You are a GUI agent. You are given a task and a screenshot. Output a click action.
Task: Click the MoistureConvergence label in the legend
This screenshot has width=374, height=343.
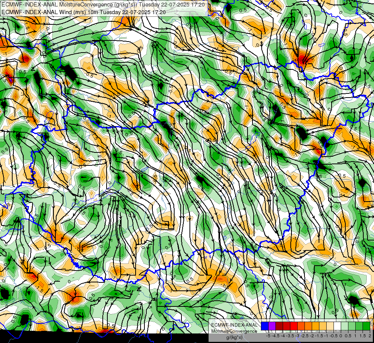pyautogui.click(x=234, y=331)
